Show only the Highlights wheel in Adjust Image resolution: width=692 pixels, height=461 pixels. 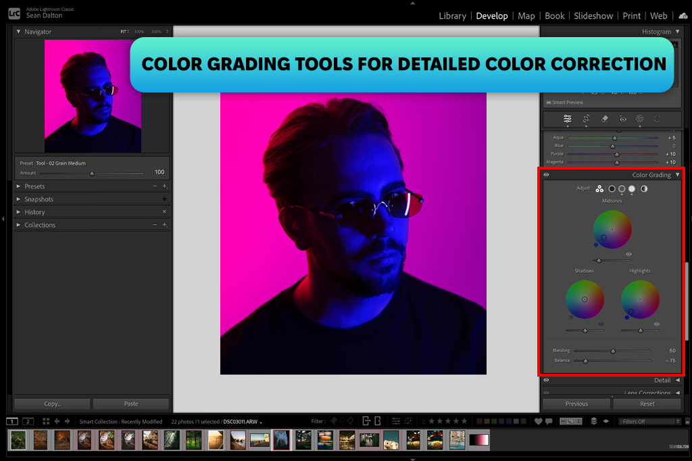click(x=632, y=188)
